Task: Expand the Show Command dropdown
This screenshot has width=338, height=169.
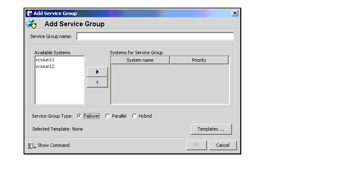Action: coord(32,146)
